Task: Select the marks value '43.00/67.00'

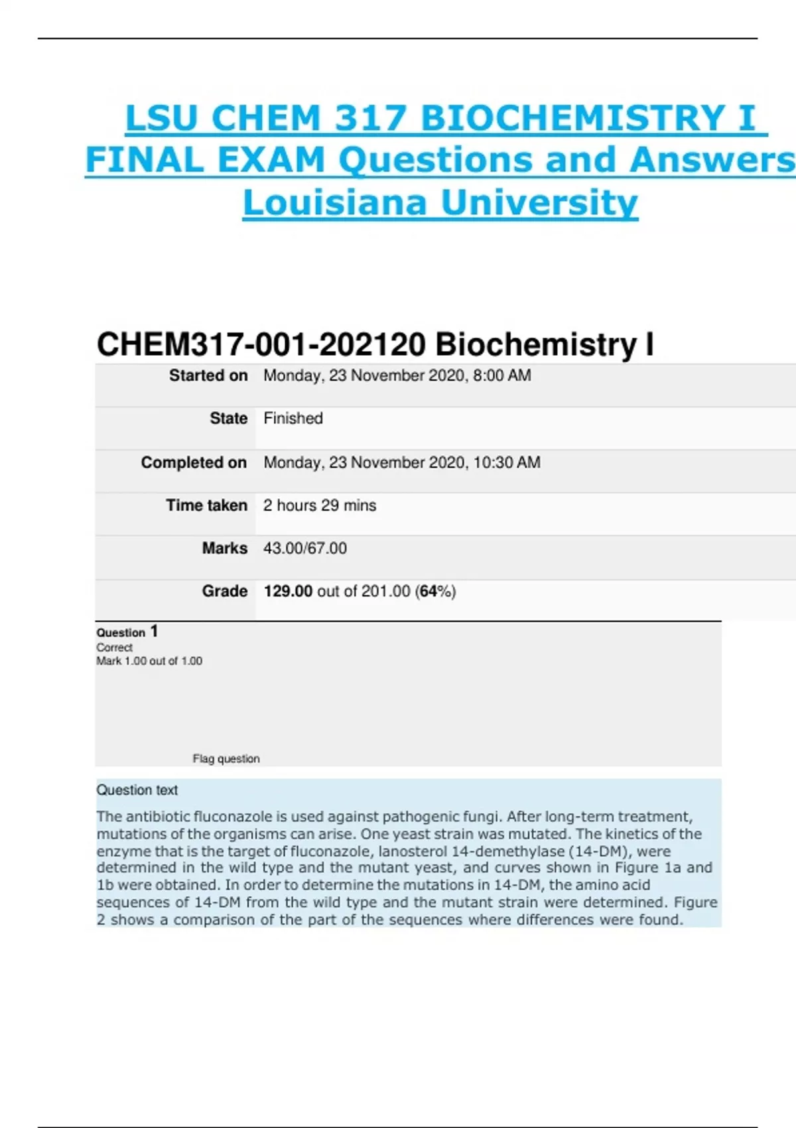Action: [305, 548]
